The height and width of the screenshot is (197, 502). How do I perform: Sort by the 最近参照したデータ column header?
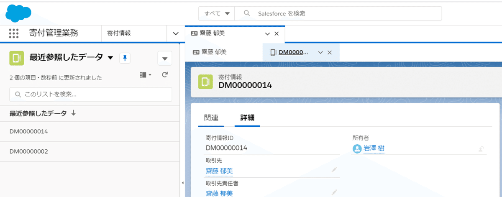click(42, 113)
